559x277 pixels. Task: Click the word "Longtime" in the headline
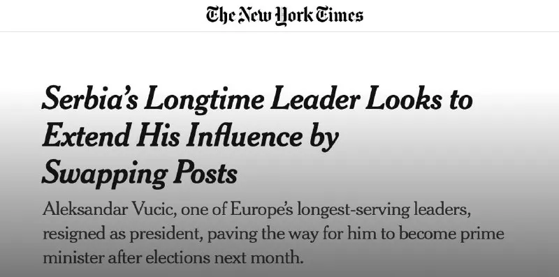click(x=204, y=100)
